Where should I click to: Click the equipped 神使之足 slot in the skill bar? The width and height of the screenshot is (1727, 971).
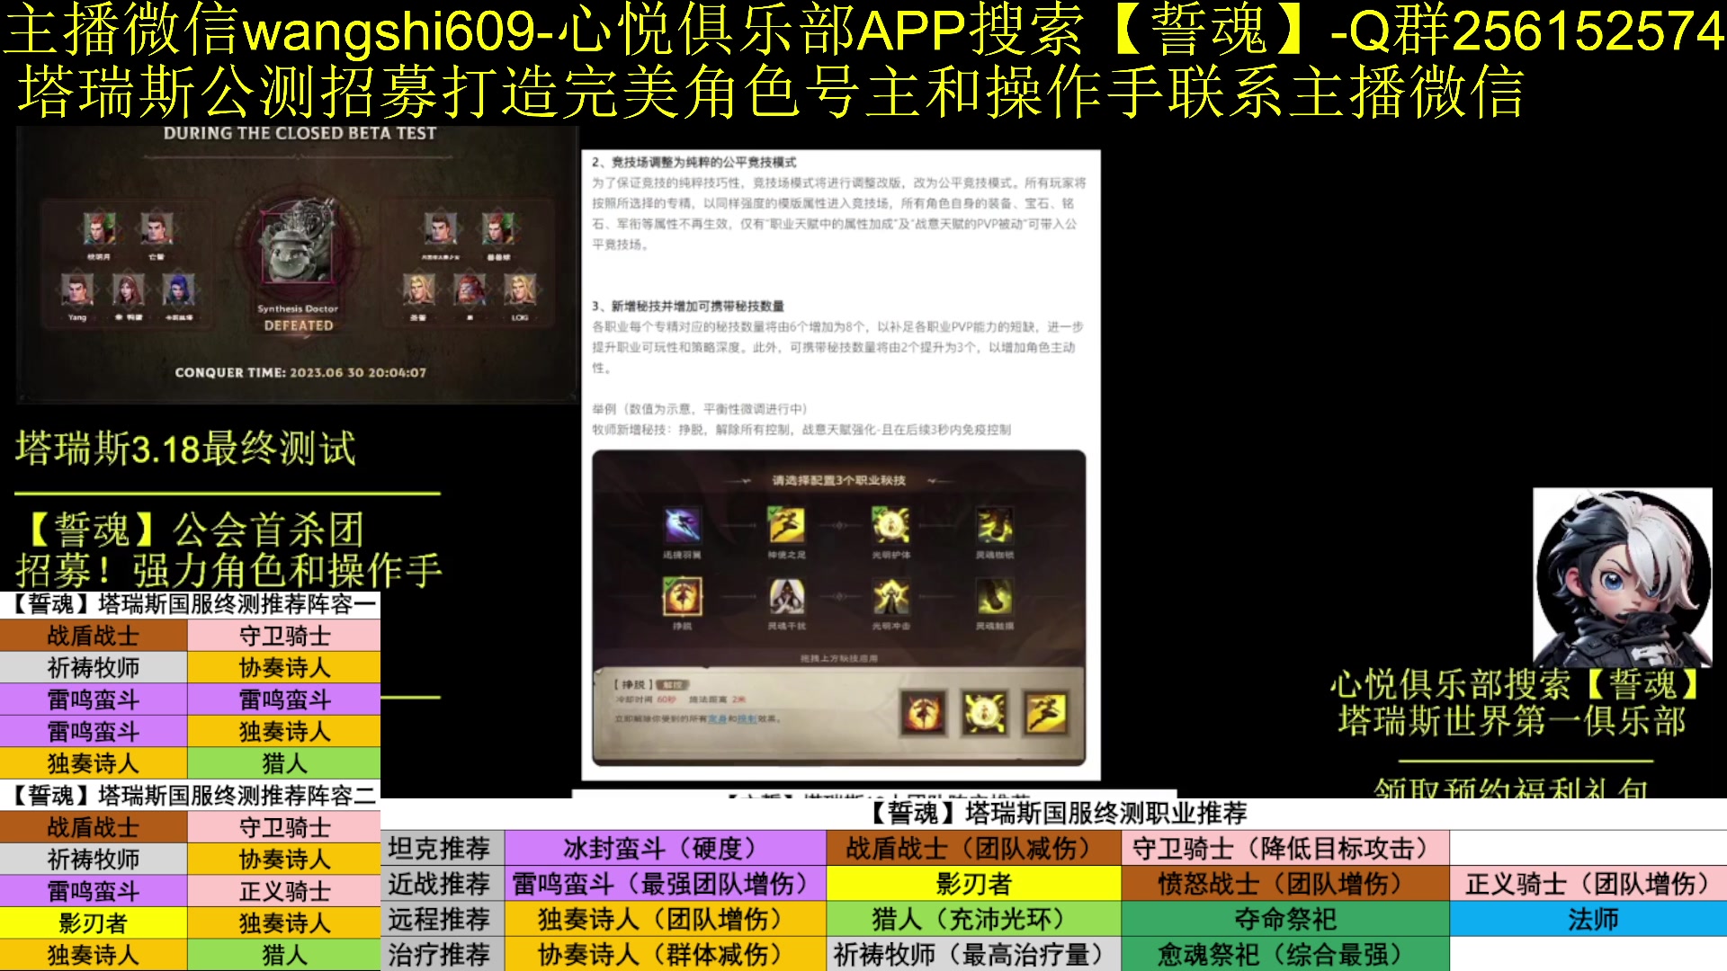pyautogui.click(x=1045, y=714)
